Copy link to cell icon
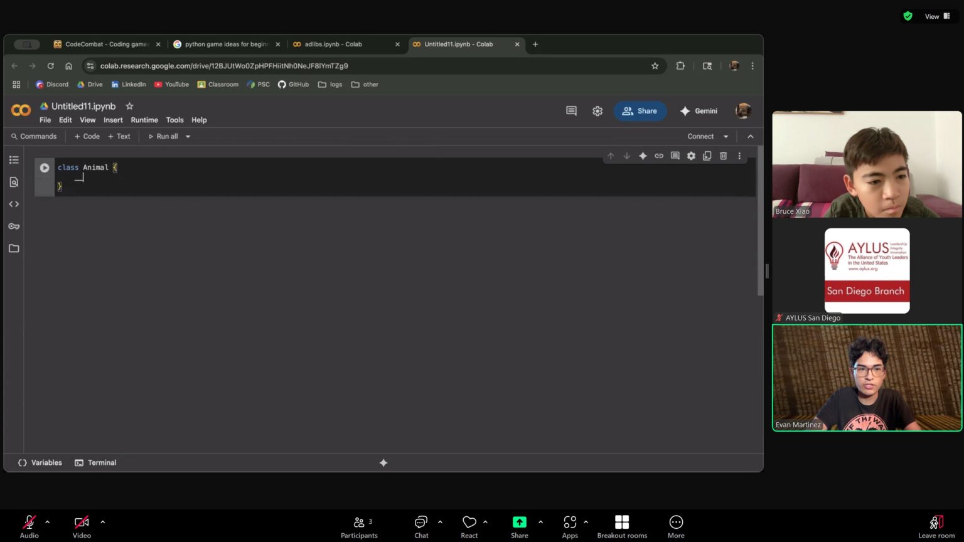 coord(659,156)
